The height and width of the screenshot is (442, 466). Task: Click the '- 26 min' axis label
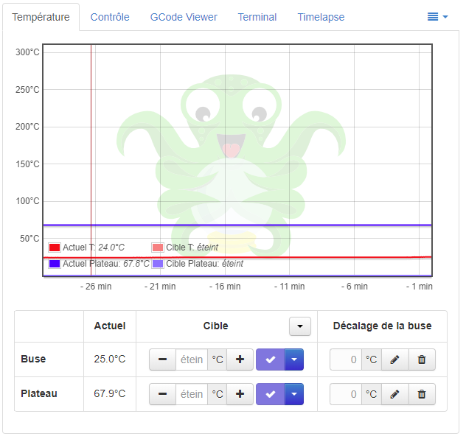point(96,287)
